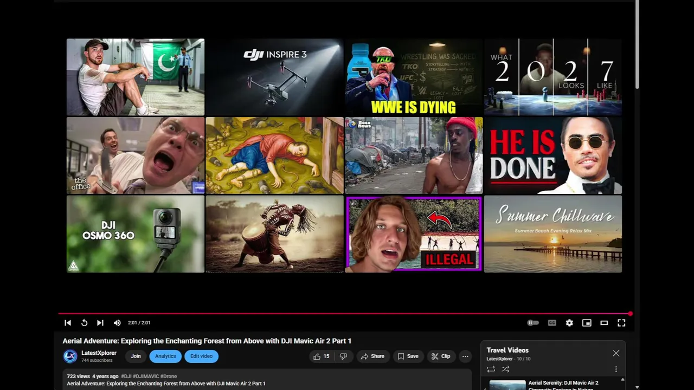This screenshot has height=390, width=694.
Task: Click the previous video button
Action: point(68,323)
